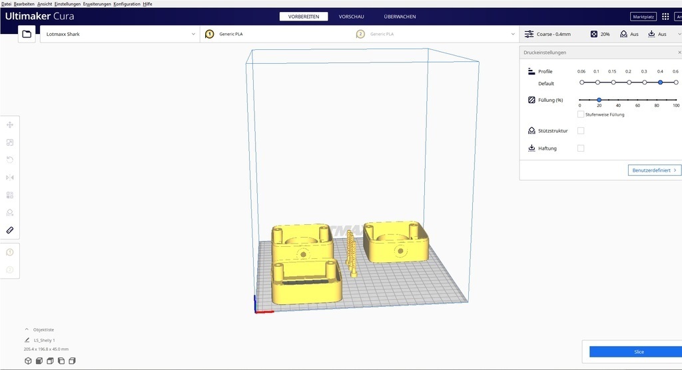Open the application grid menu icon
Image resolution: width=682 pixels, height=370 pixels.
(x=665, y=17)
